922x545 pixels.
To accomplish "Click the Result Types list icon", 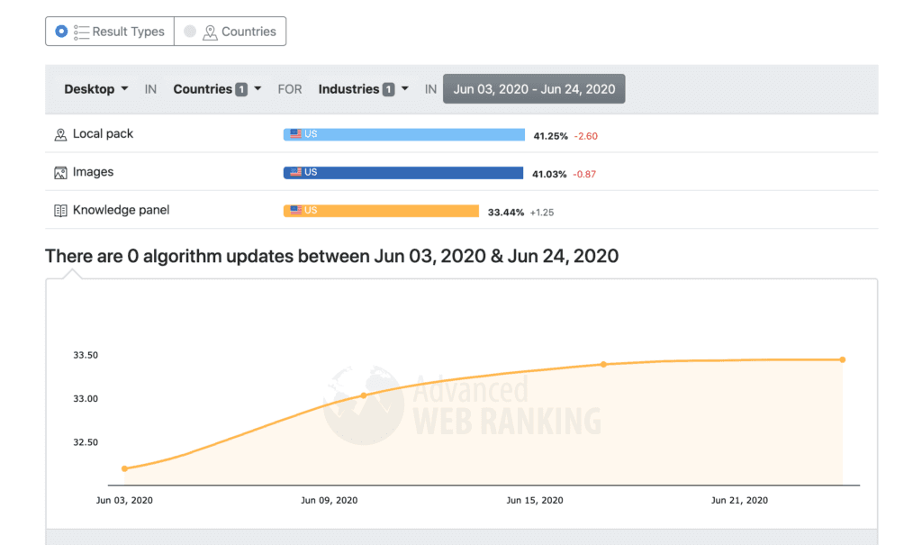I will [x=81, y=32].
